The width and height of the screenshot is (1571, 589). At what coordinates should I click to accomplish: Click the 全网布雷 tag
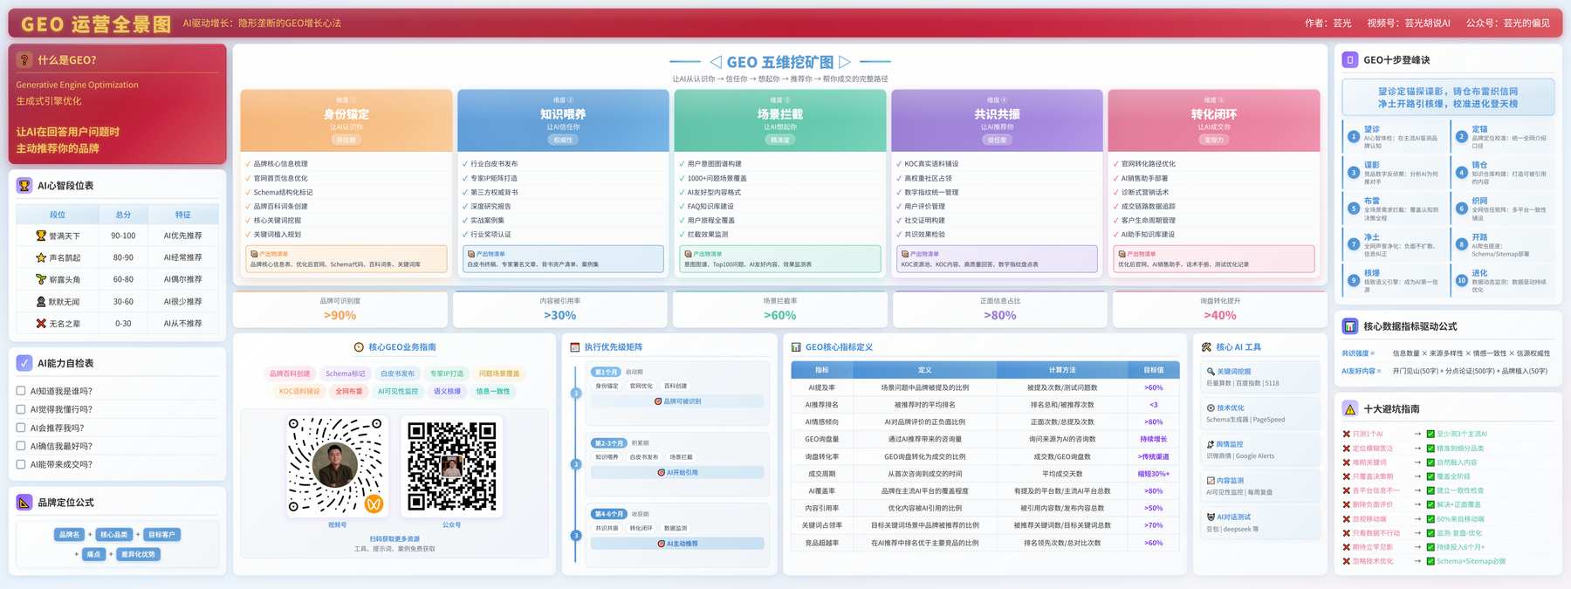point(349,392)
